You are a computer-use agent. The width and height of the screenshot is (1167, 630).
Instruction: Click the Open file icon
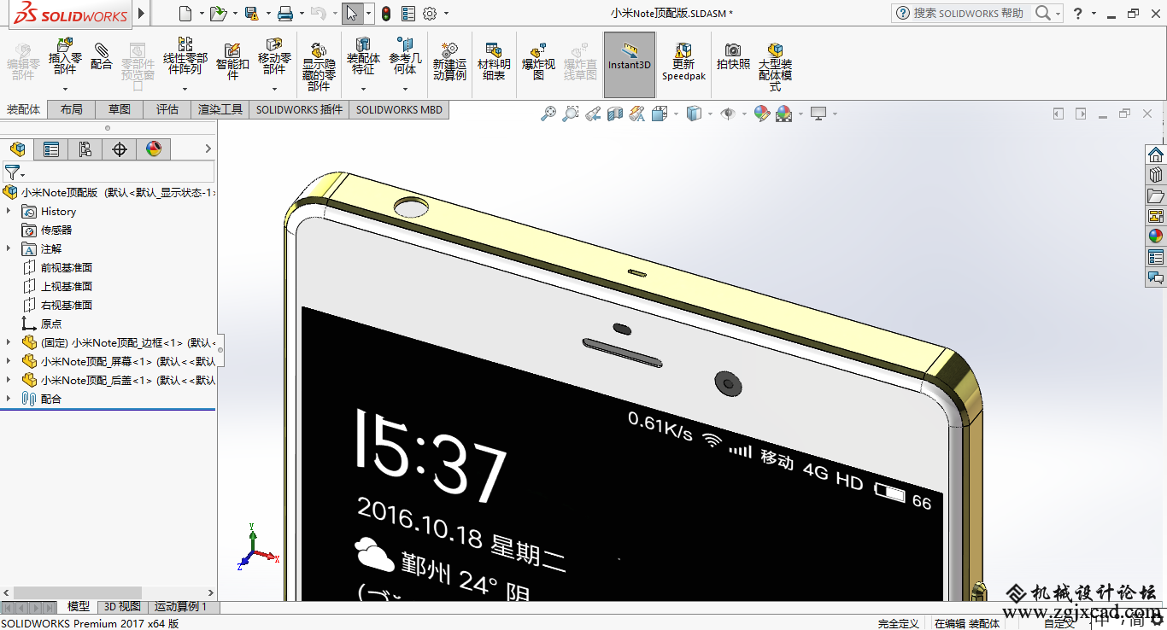[218, 13]
